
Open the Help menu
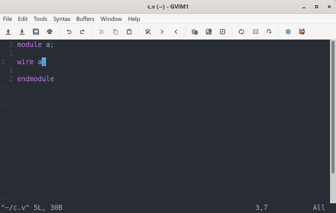[x=134, y=19]
